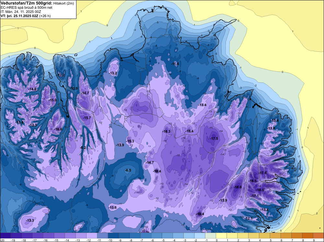Click the legend swatch between -10 and -9
This screenshot has width=324, height=242.
pos(113,236)
